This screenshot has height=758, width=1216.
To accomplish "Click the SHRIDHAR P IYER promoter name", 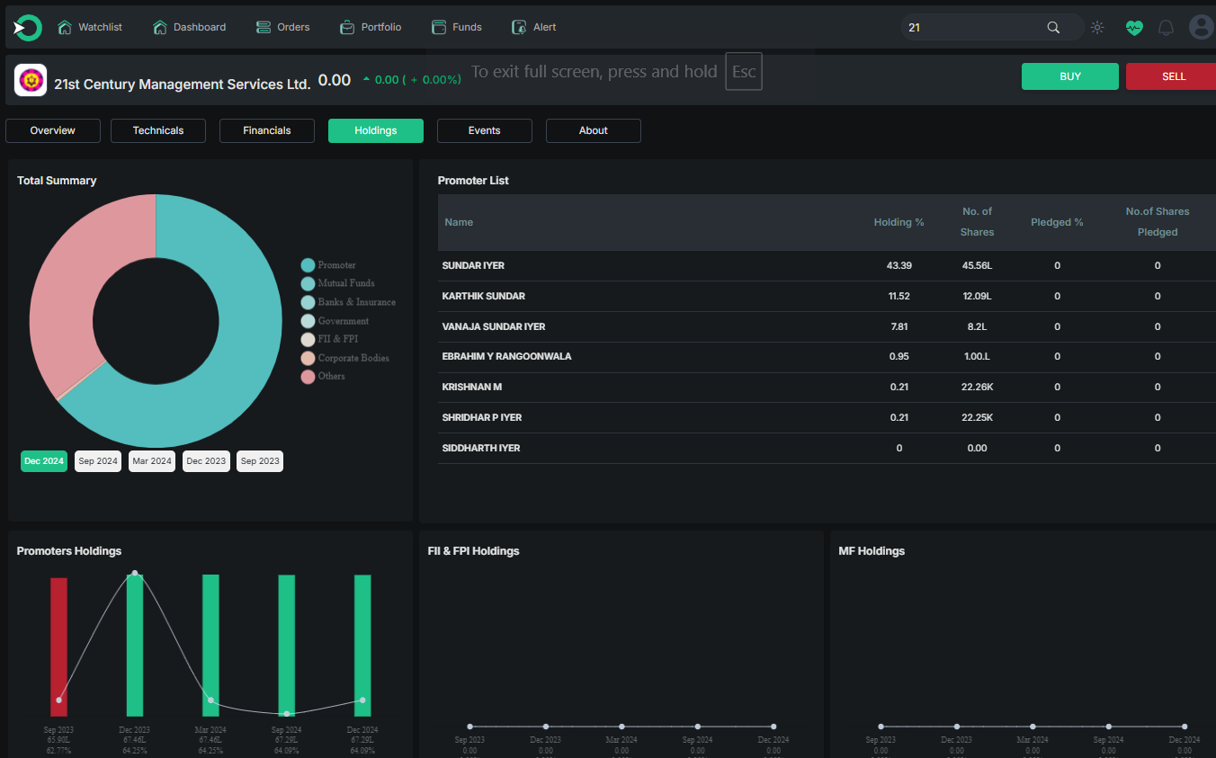I will 482,417.
